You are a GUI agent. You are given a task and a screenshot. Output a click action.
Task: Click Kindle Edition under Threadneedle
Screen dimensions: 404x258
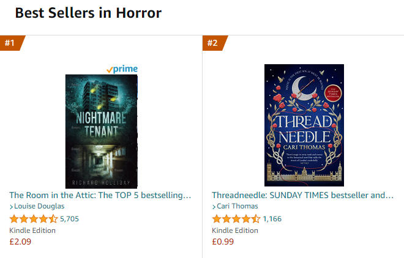235,230
